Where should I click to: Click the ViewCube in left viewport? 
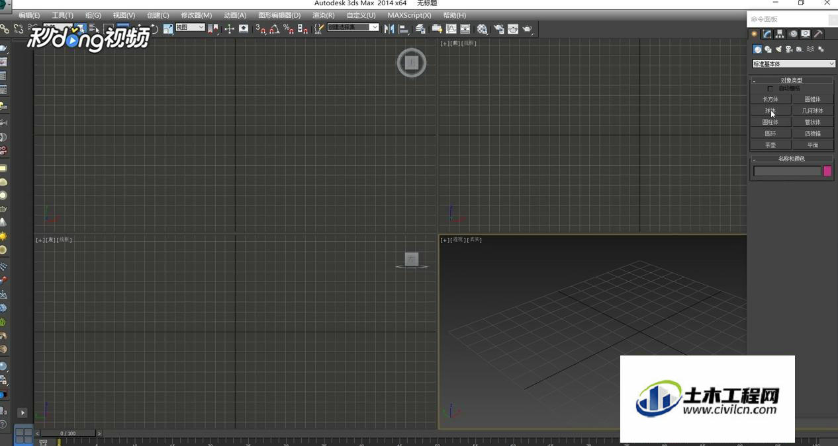click(412, 260)
